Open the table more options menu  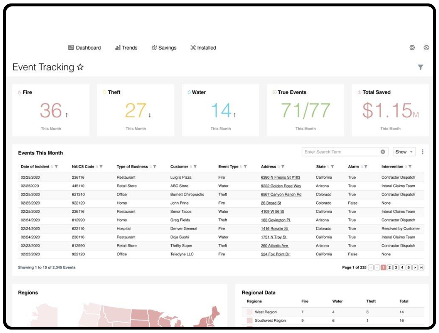(422, 152)
